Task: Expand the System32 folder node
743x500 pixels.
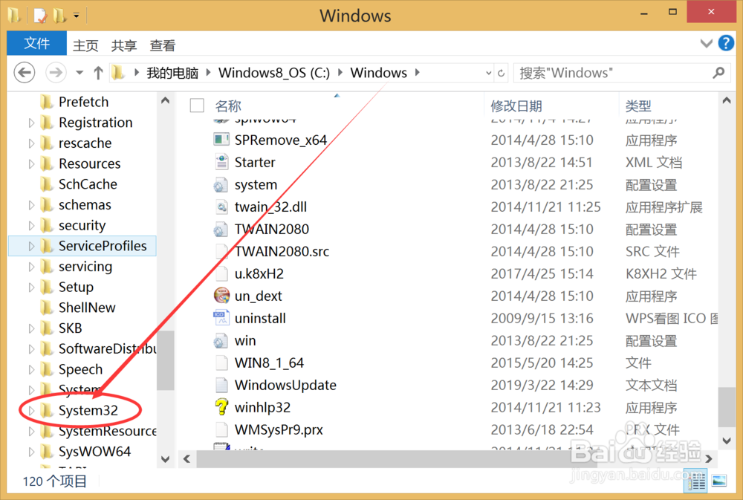Action: [x=31, y=410]
